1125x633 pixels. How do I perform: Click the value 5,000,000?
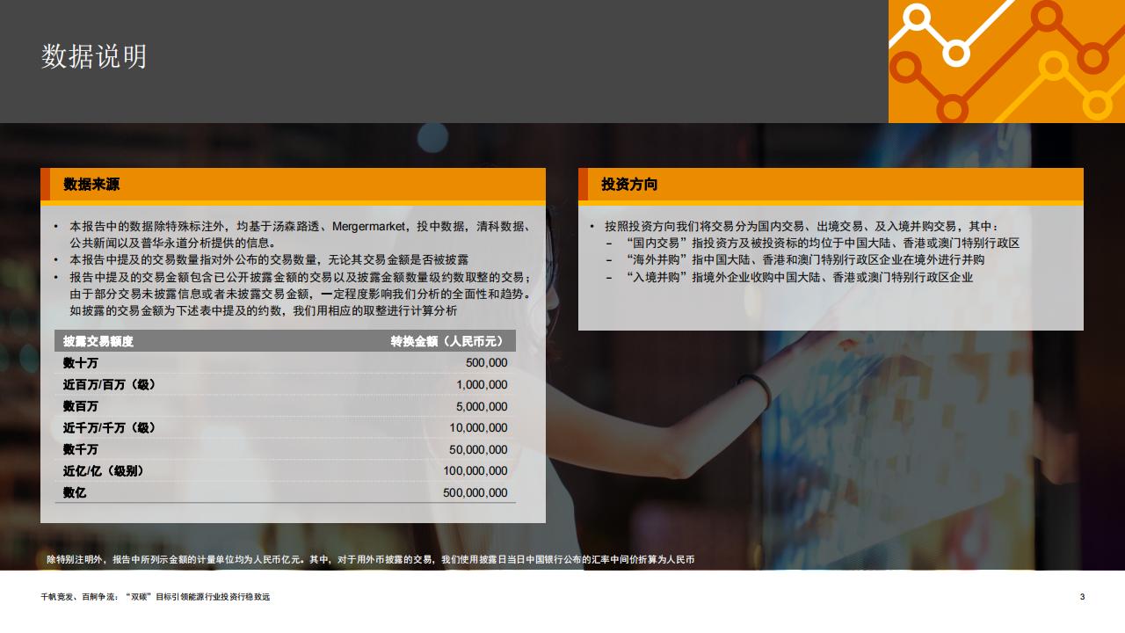[x=482, y=406]
